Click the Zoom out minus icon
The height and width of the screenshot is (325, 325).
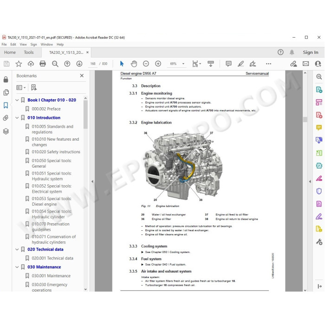[x=146, y=64]
